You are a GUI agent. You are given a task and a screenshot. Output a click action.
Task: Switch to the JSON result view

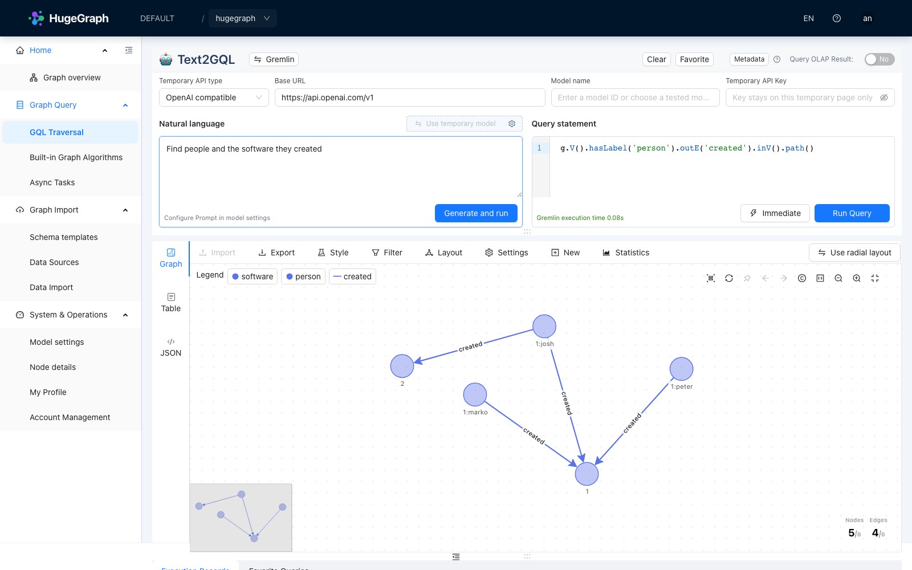(170, 347)
